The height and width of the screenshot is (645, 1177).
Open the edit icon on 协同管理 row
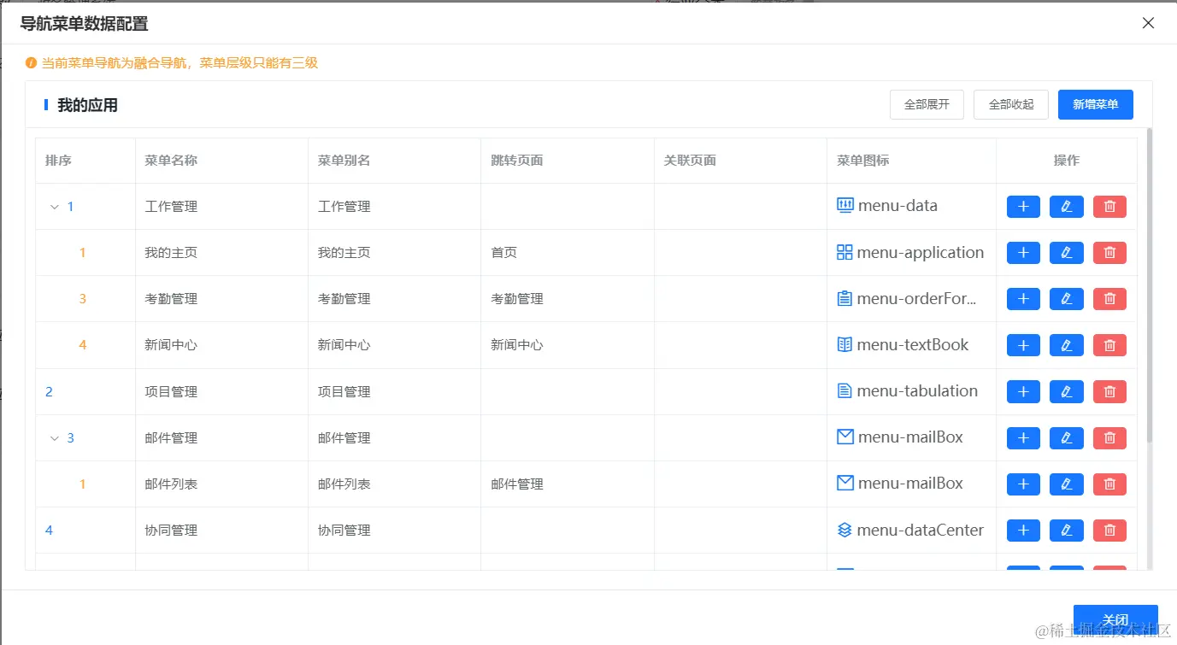click(x=1066, y=530)
